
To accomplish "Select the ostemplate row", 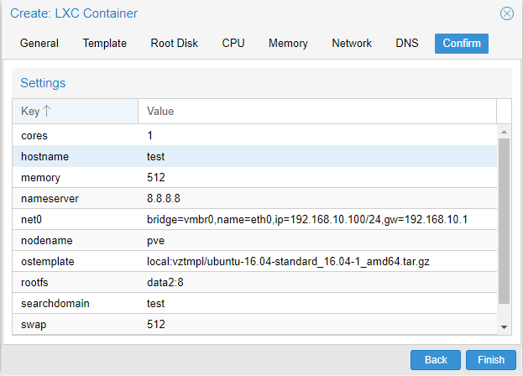I will [254, 261].
